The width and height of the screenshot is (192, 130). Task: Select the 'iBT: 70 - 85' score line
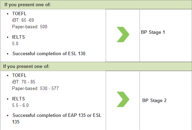pos(23,82)
